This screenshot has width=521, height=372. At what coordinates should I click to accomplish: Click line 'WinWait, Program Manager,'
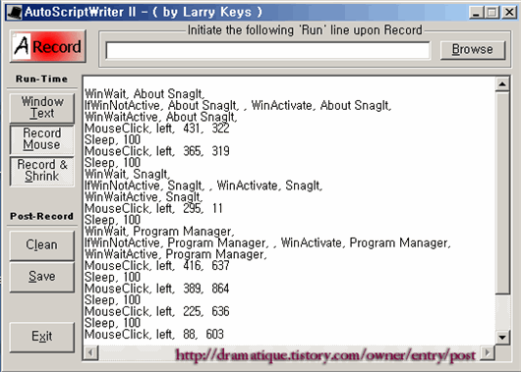(159, 232)
